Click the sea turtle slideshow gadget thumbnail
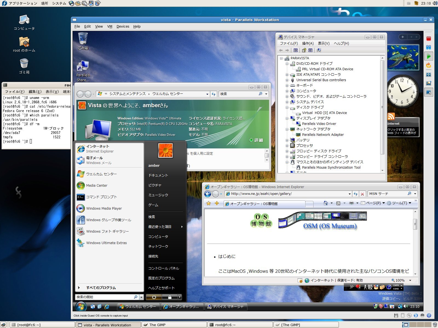 403,57
